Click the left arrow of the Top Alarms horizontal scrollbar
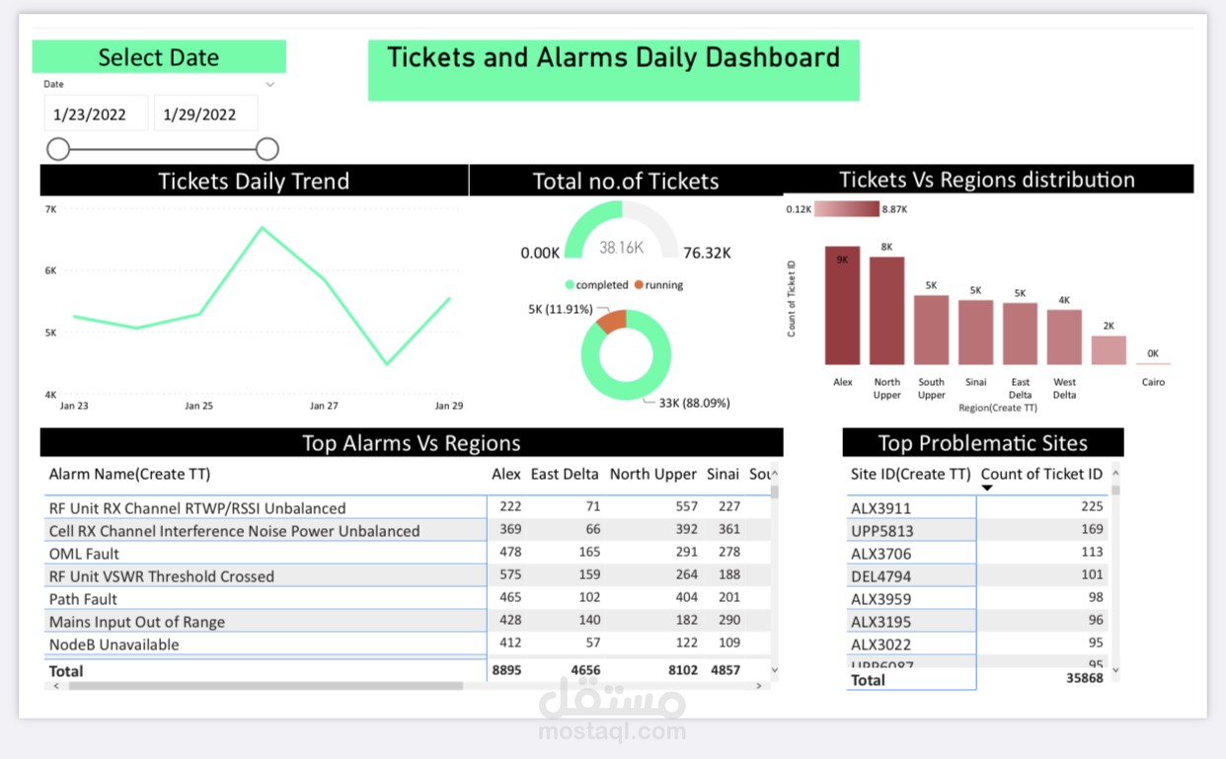 pyautogui.click(x=55, y=686)
